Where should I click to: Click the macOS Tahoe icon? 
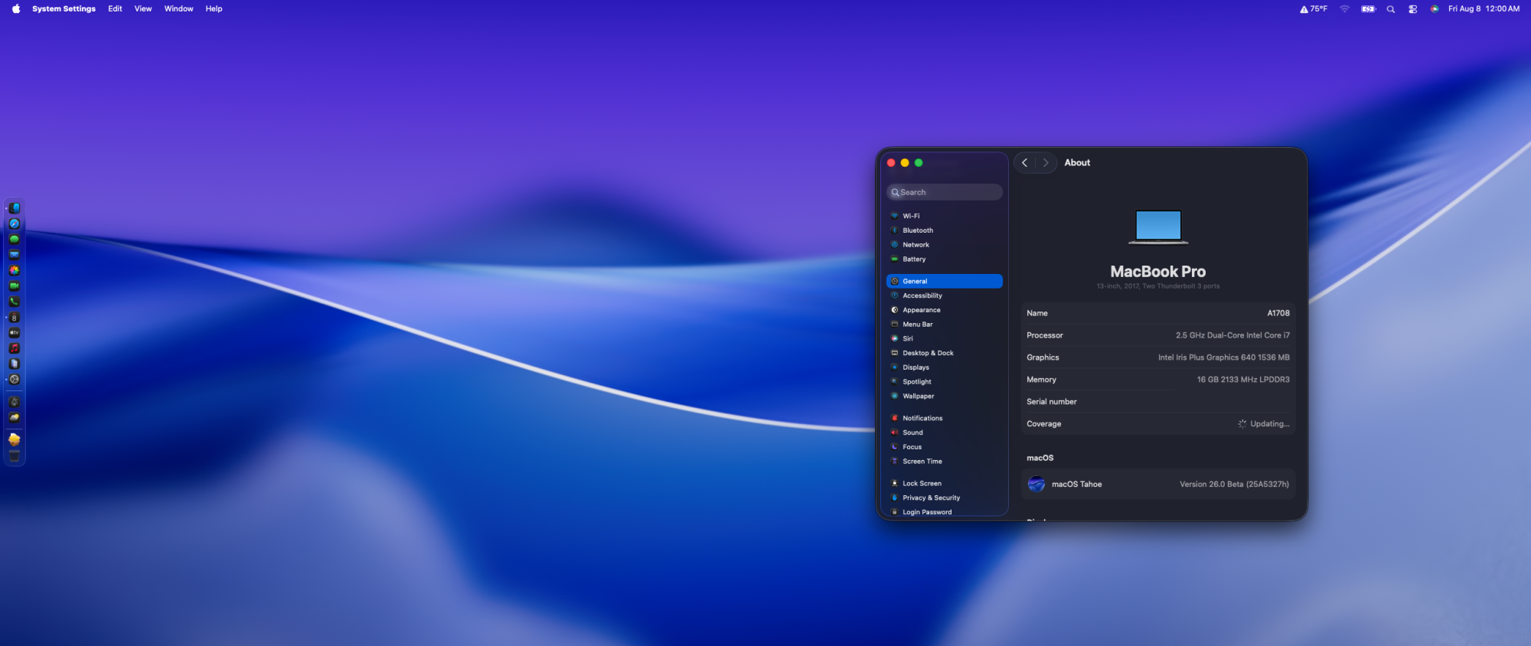1036,484
